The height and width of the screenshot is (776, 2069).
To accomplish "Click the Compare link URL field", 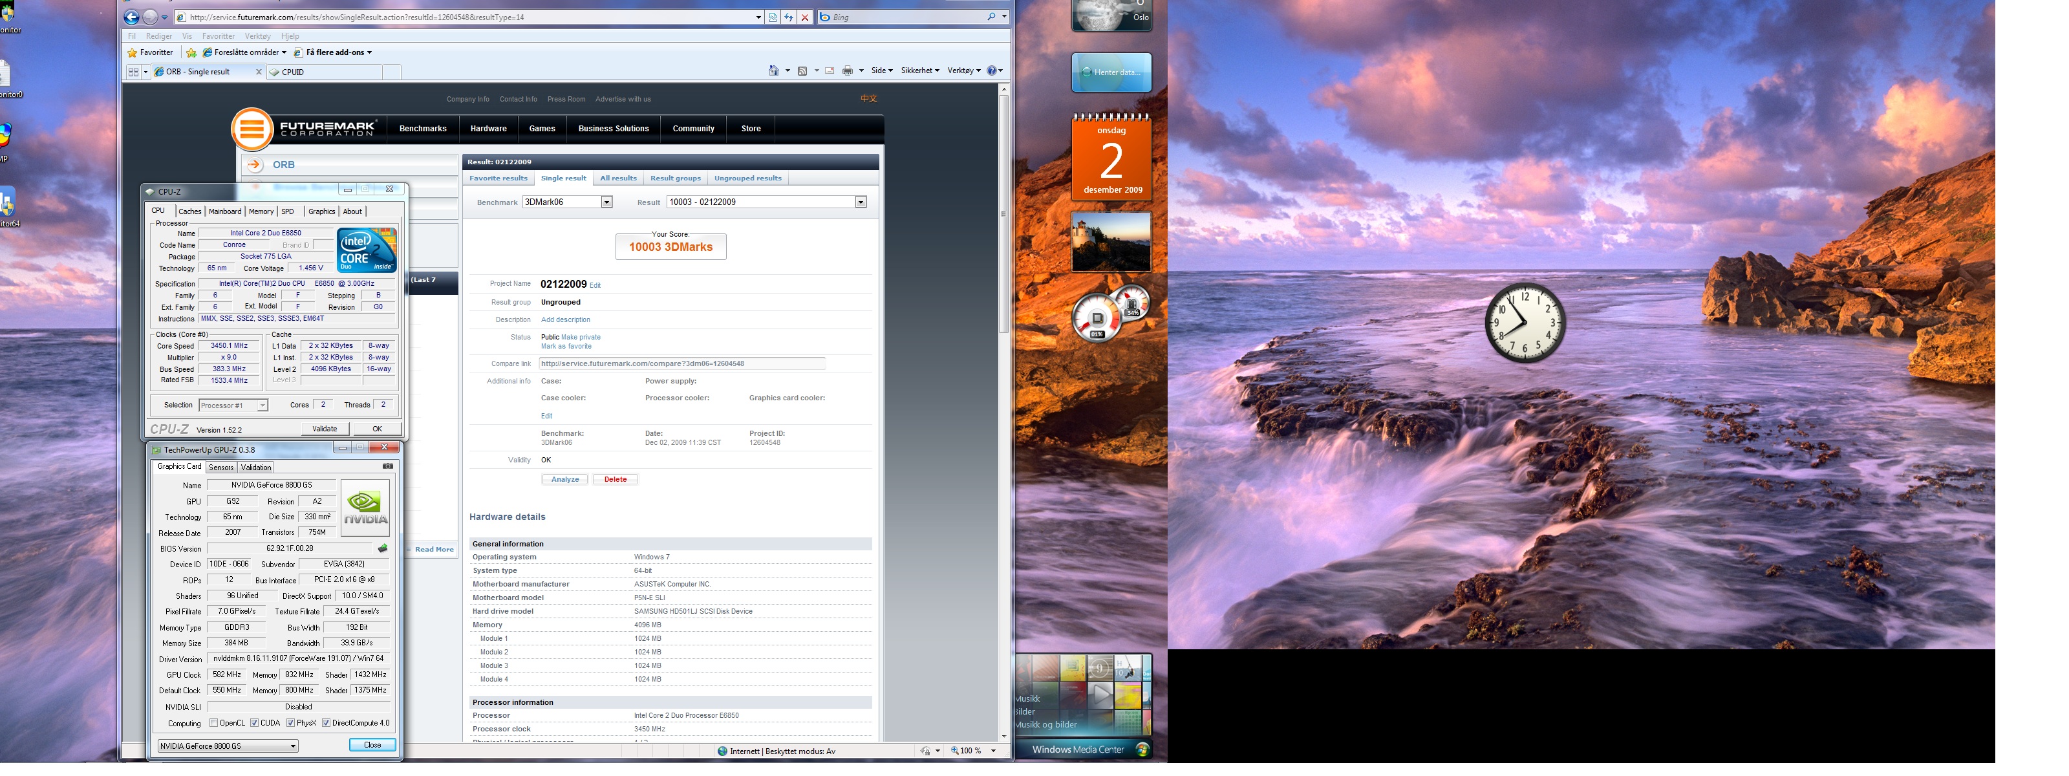I will [x=683, y=364].
